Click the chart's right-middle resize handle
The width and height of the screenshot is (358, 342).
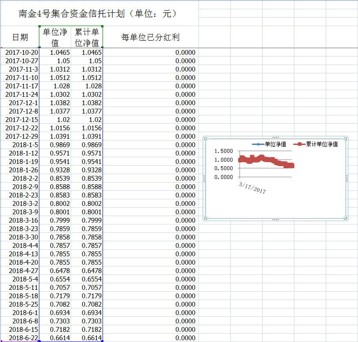coord(347,178)
